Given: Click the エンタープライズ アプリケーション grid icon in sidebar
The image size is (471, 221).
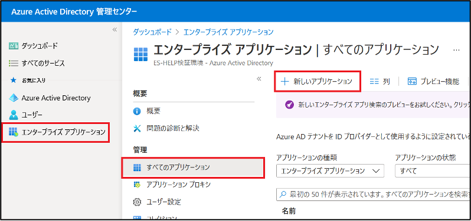Looking at the screenshot, I should click(14, 132).
